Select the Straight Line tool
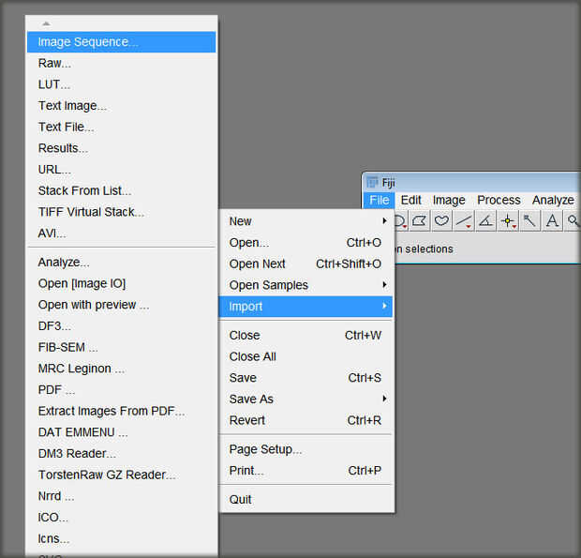This screenshot has width=581, height=558. point(464,221)
